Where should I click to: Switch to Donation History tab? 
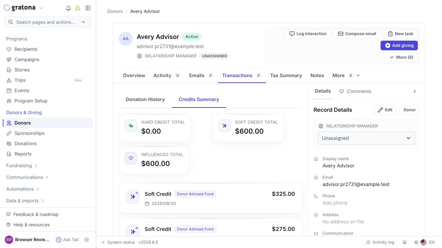(145, 100)
